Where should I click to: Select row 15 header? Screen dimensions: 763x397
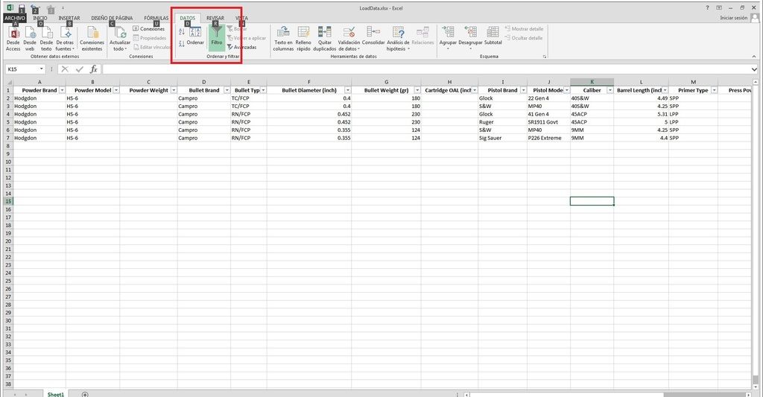coord(7,201)
